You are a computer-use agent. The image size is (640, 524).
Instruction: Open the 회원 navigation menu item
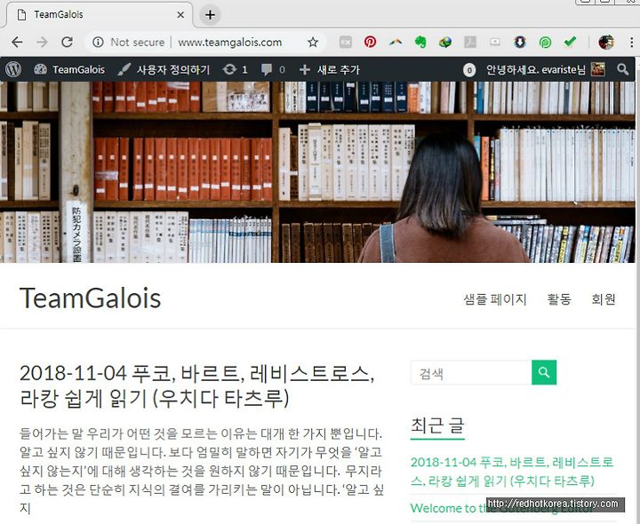coord(604,299)
